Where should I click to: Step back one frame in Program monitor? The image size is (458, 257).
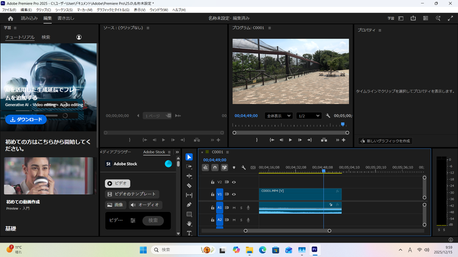281,140
